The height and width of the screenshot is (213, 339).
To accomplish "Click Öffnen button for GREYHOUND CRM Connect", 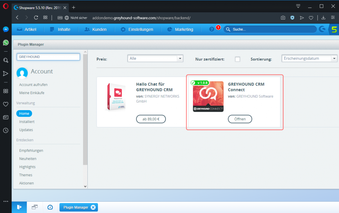I will (240, 119).
